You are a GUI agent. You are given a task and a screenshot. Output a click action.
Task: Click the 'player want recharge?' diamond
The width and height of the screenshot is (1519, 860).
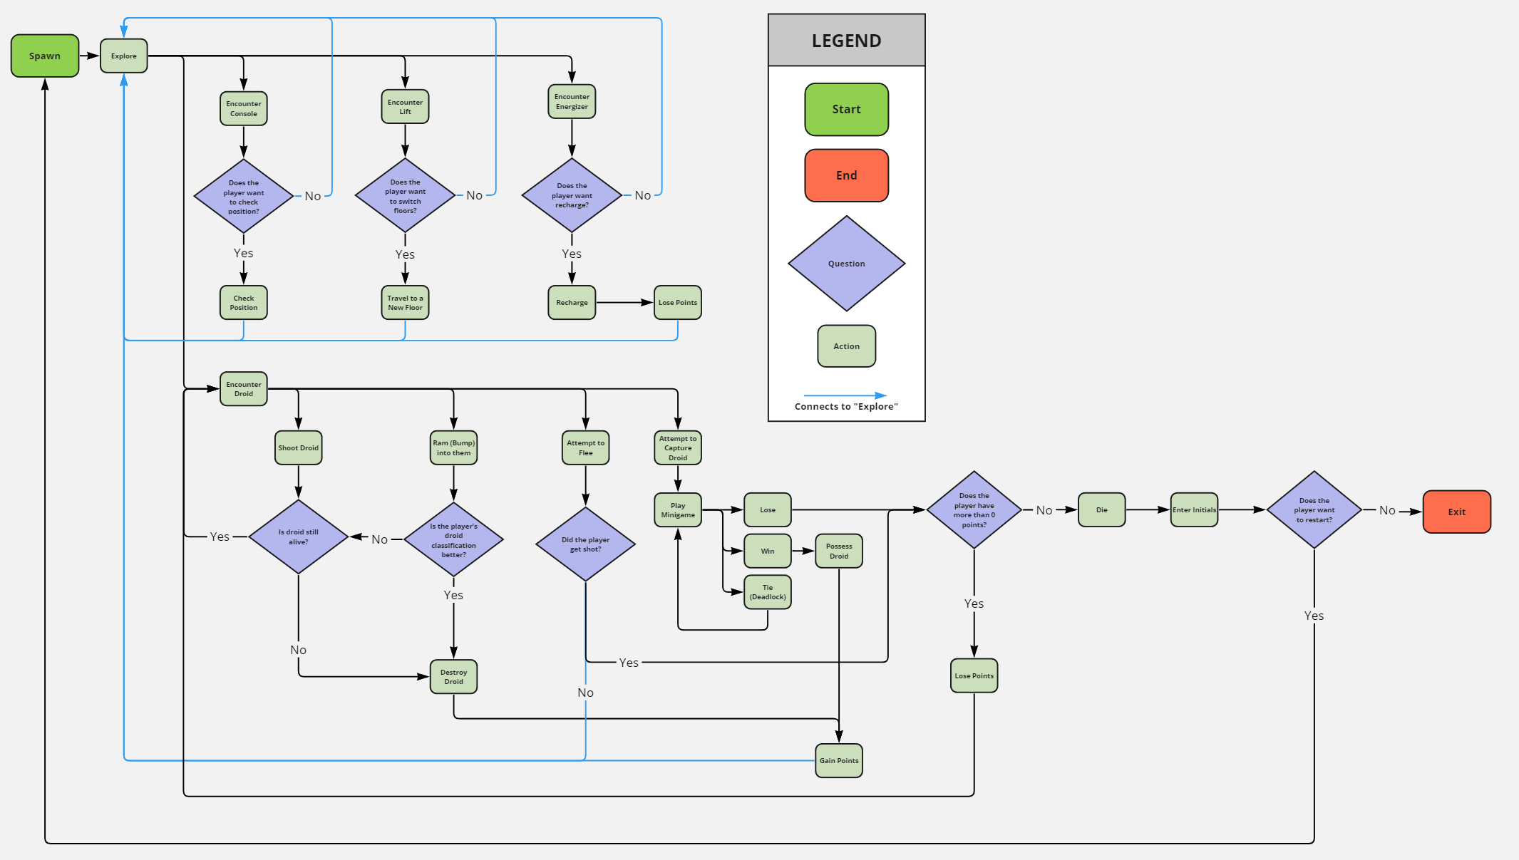[572, 195]
